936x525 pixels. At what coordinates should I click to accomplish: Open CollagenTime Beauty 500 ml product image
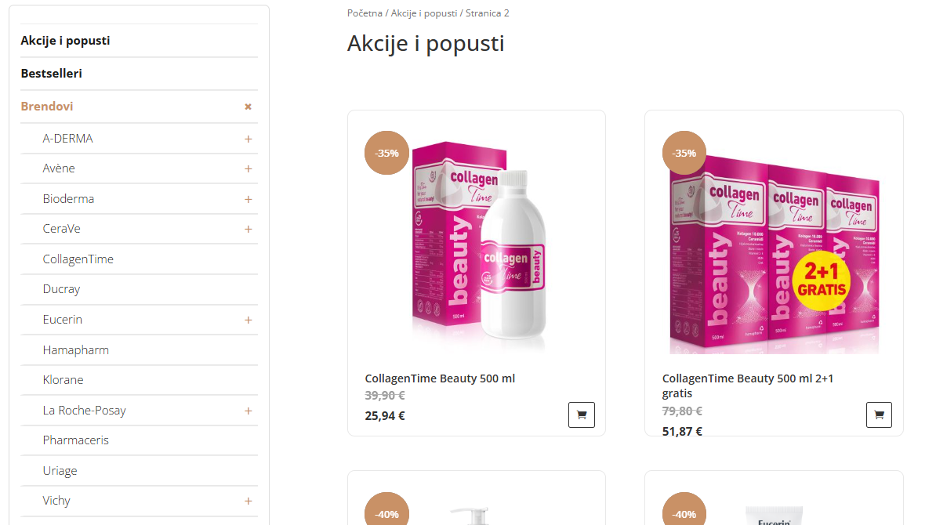pos(477,241)
